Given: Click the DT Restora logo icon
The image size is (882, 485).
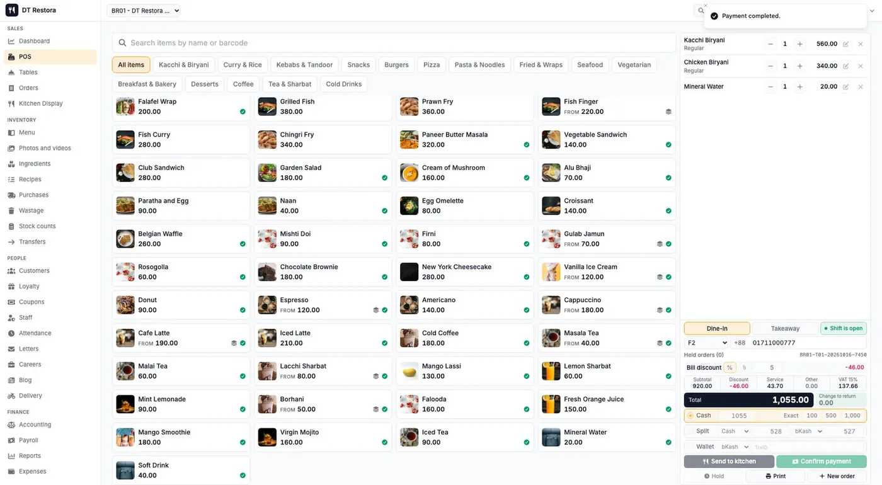Looking at the screenshot, I should point(11,10).
